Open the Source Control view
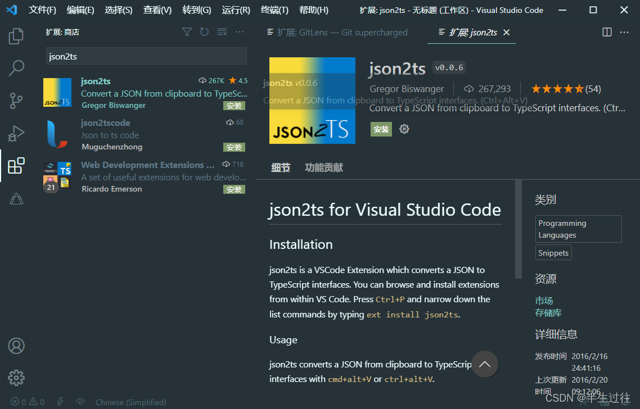Screen dimensions: 640x409 (x=16, y=101)
